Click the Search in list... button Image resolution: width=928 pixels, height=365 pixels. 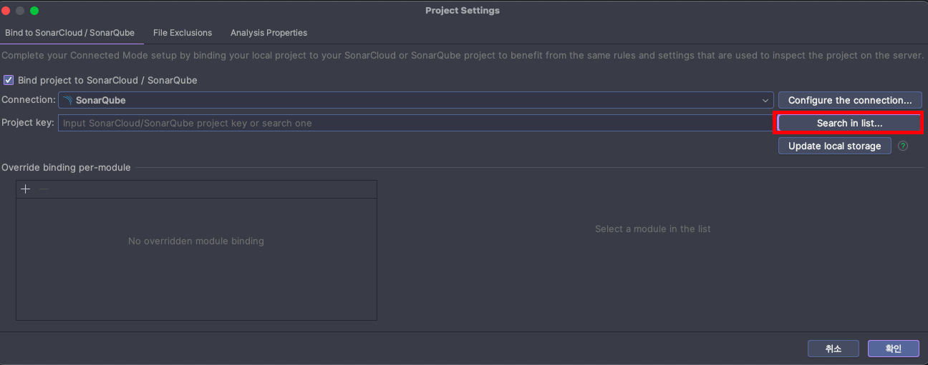[x=850, y=123]
